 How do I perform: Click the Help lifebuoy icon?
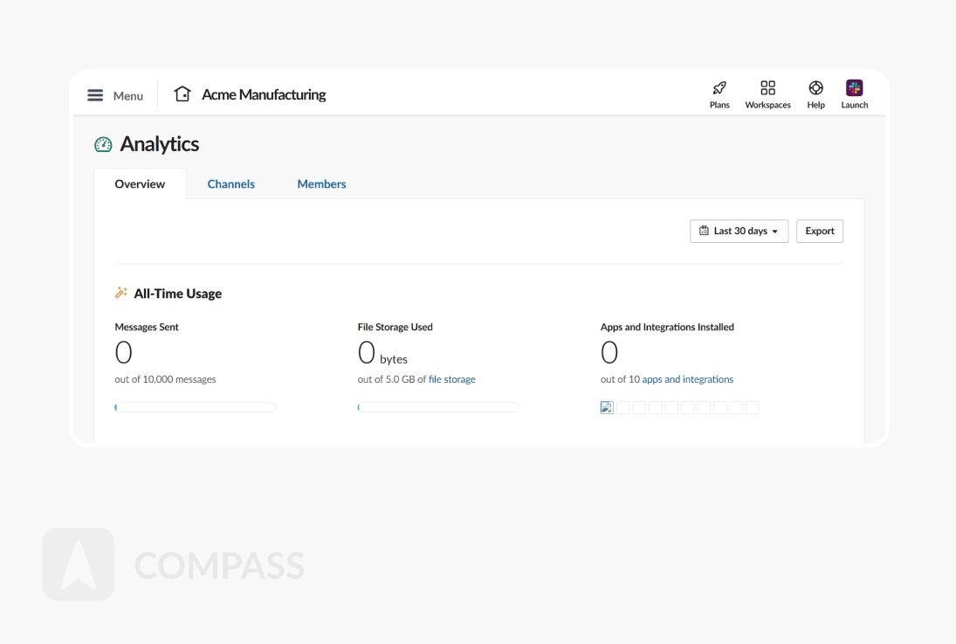click(x=815, y=88)
